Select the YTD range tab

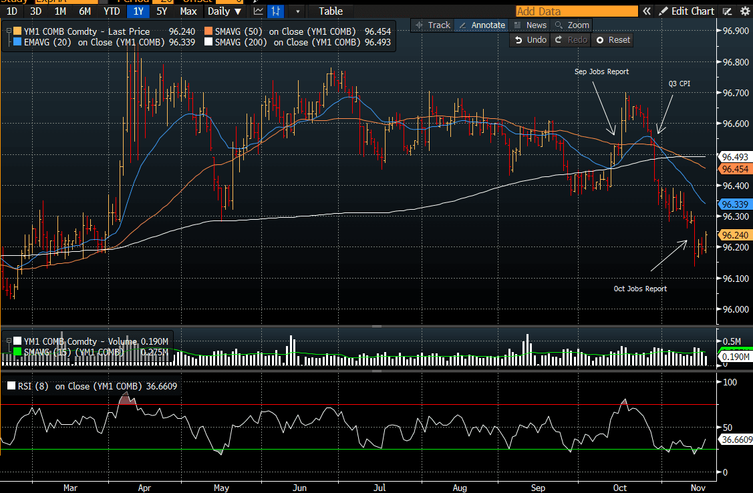point(112,11)
